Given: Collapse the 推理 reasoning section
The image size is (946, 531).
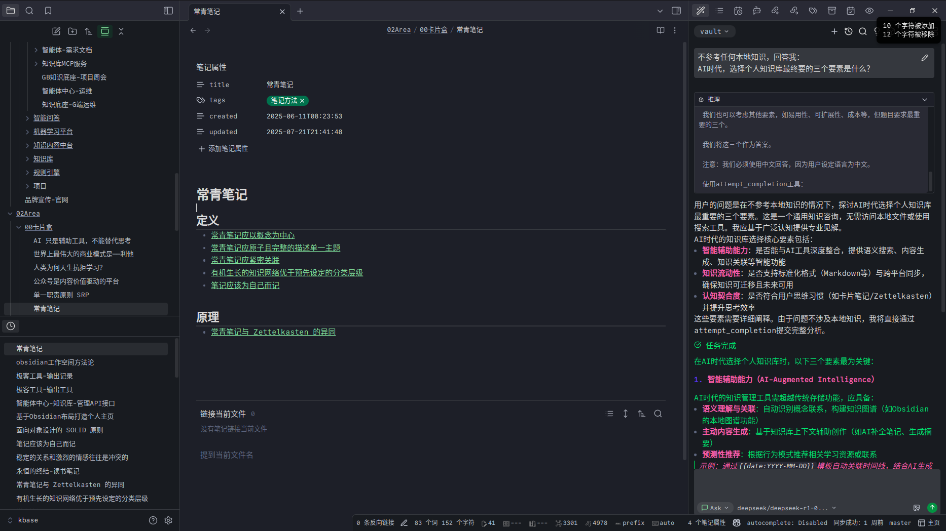Looking at the screenshot, I should click(x=924, y=100).
